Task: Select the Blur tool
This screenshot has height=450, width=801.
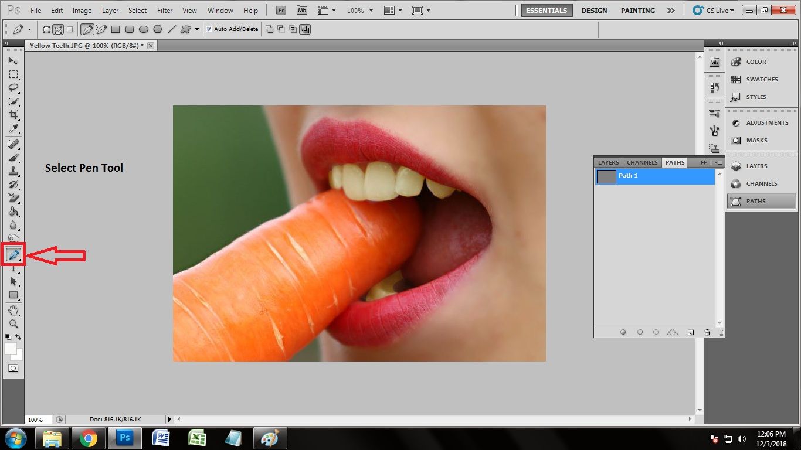Action: 13,225
